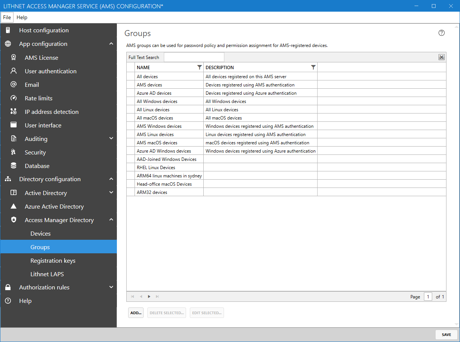Click the page number box
The height and width of the screenshot is (342, 460).
click(428, 297)
